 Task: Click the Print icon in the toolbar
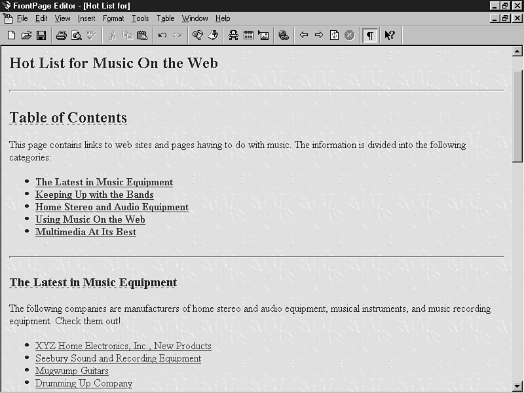(61, 35)
